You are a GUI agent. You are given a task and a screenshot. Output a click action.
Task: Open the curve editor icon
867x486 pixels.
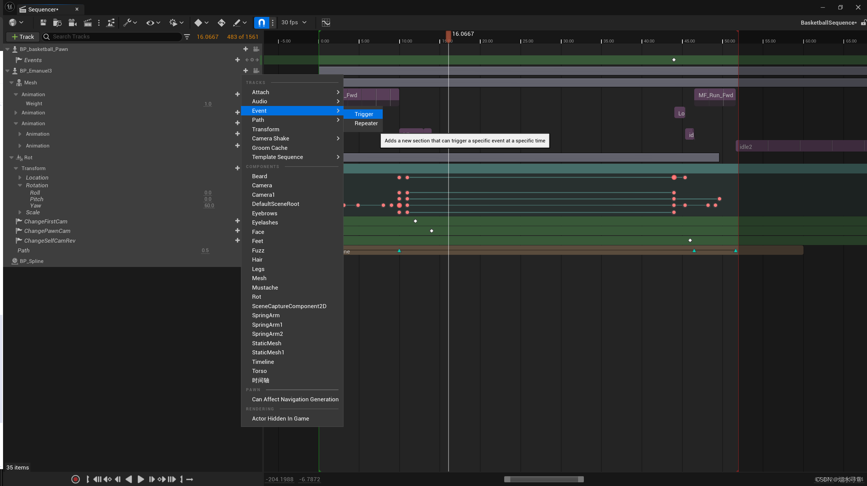326,23
